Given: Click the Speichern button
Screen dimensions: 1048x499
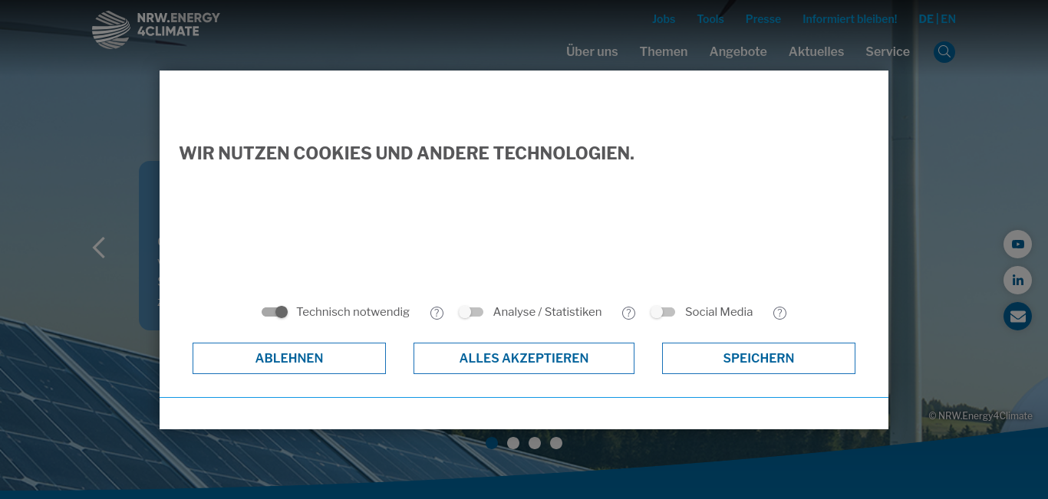Looking at the screenshot, I should [x=759, y=358].
